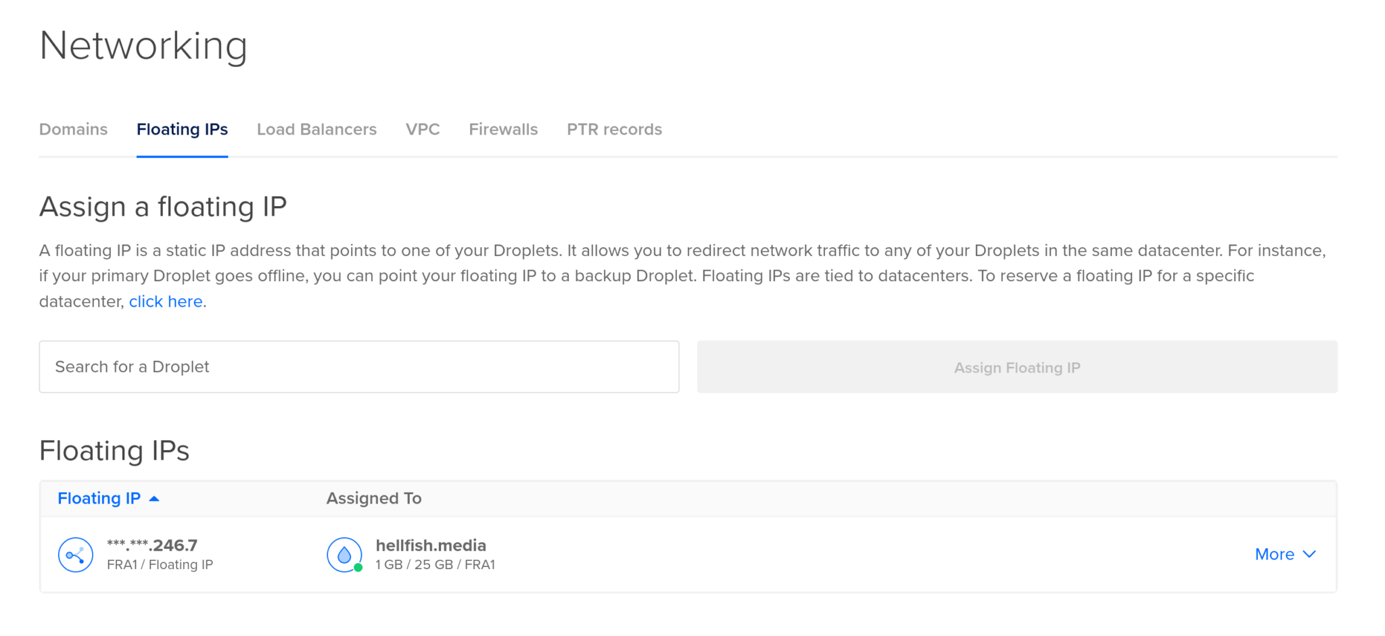
Task: Click the FRA1 / Floating IP label
Action: click(x=160, y=564)
